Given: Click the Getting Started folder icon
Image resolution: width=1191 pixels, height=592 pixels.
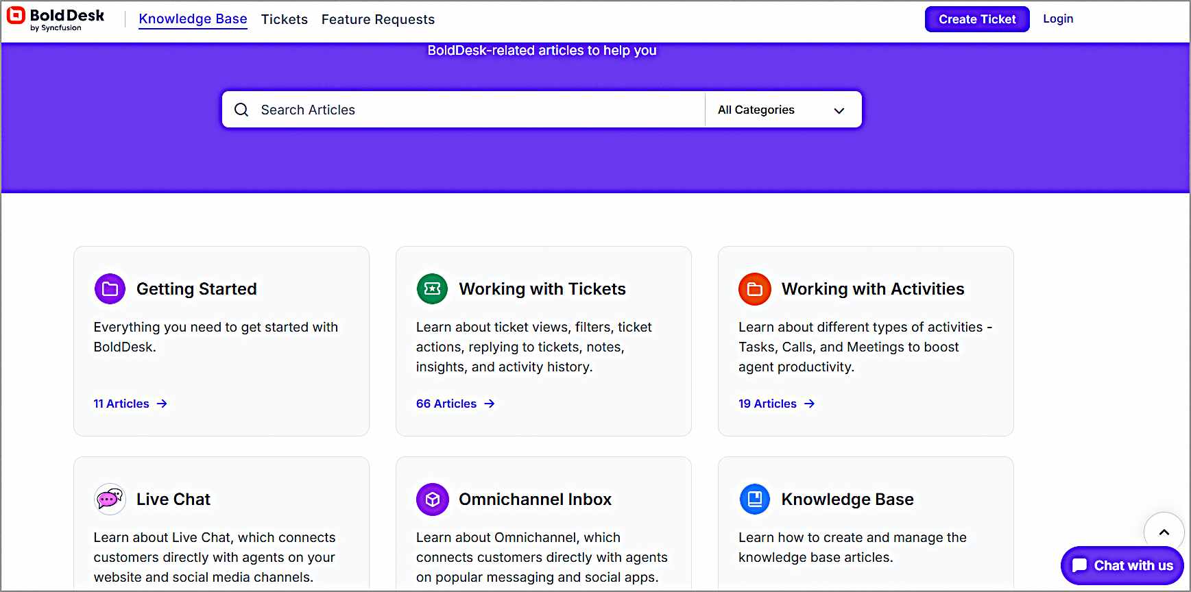Looking at the screenshot, I should pos(110,289).
